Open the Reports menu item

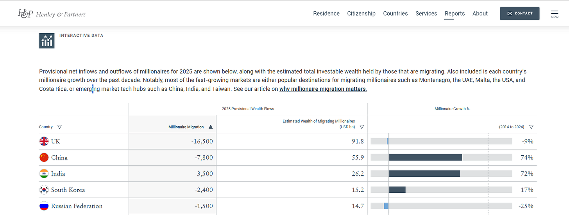pos(455,13)
